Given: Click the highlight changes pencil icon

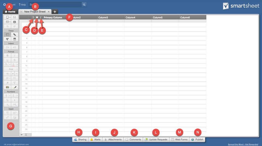Looking at the screenshot, I should 14,87.
